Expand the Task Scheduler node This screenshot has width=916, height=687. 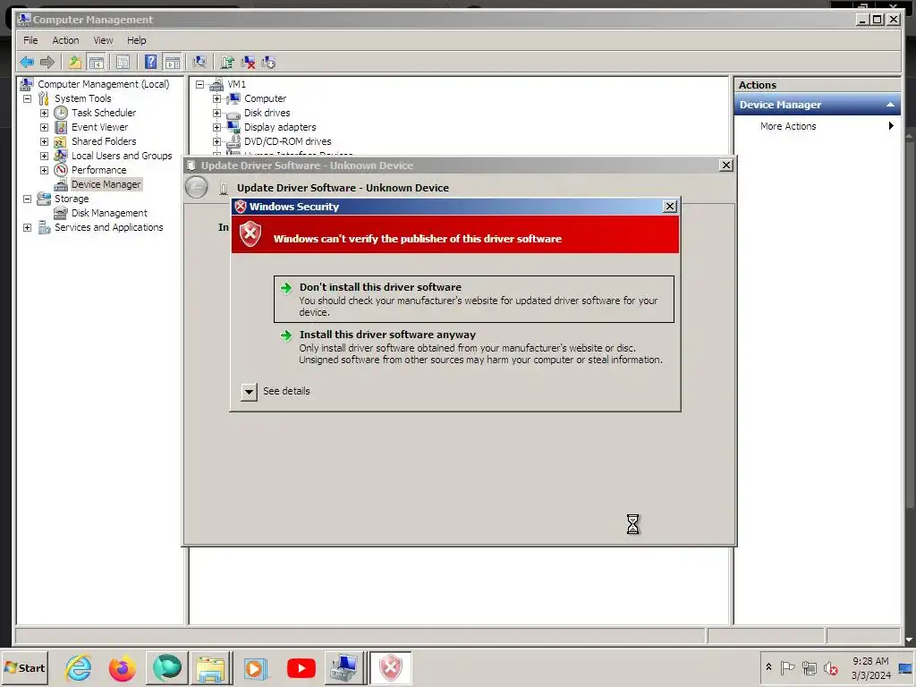44,113
